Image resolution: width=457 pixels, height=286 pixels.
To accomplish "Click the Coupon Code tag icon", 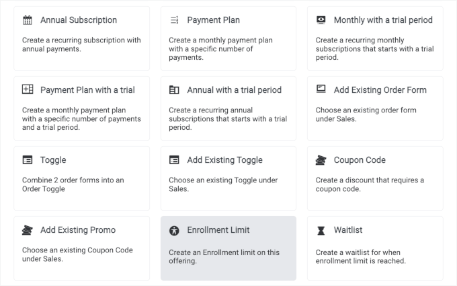I will click(321, 160).
